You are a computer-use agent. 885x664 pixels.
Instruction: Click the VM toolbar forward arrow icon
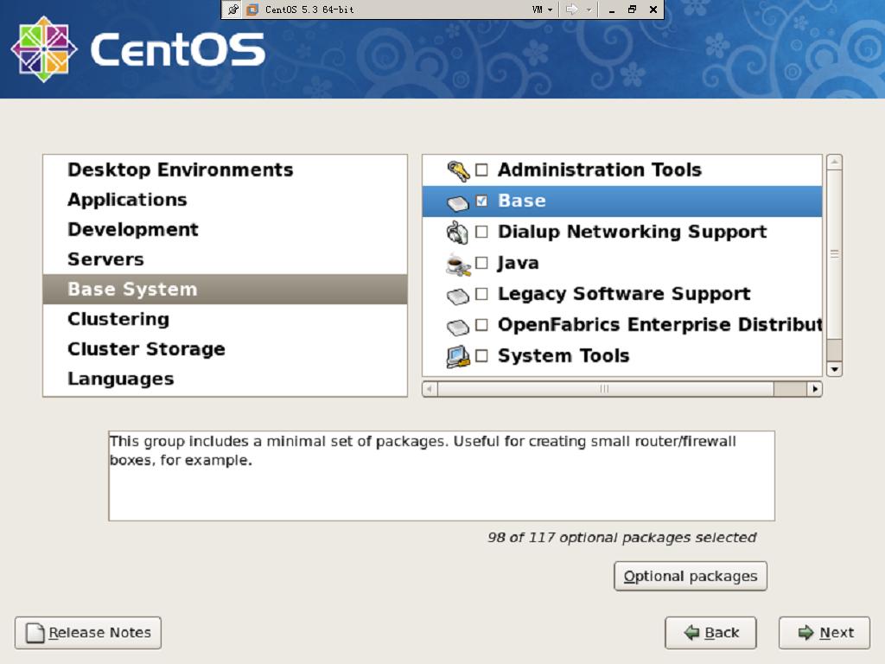point(572,10)
